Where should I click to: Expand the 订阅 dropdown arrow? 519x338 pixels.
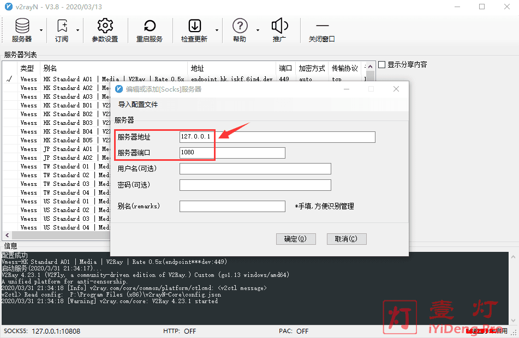[x=78, y=30]
